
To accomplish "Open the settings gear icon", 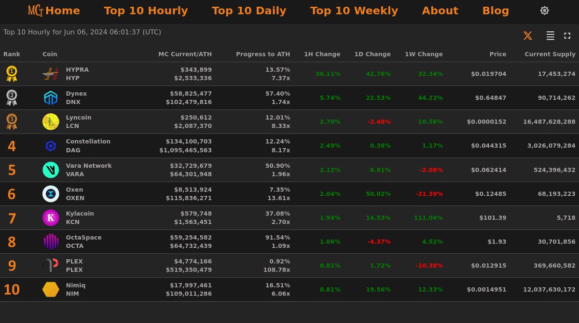I will (544, 11).
